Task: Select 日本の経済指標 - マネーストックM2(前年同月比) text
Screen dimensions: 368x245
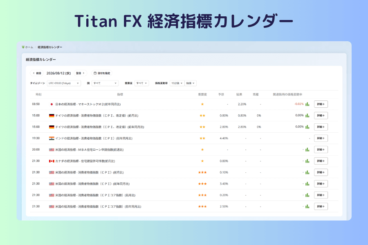Action: coord(88,104)
